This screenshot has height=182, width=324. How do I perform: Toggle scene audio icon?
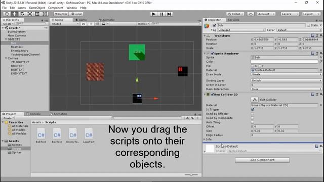pyautogui.click(x=97, y=24)
